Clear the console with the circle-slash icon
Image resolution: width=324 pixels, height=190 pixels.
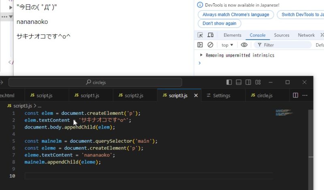click(210, 45)
